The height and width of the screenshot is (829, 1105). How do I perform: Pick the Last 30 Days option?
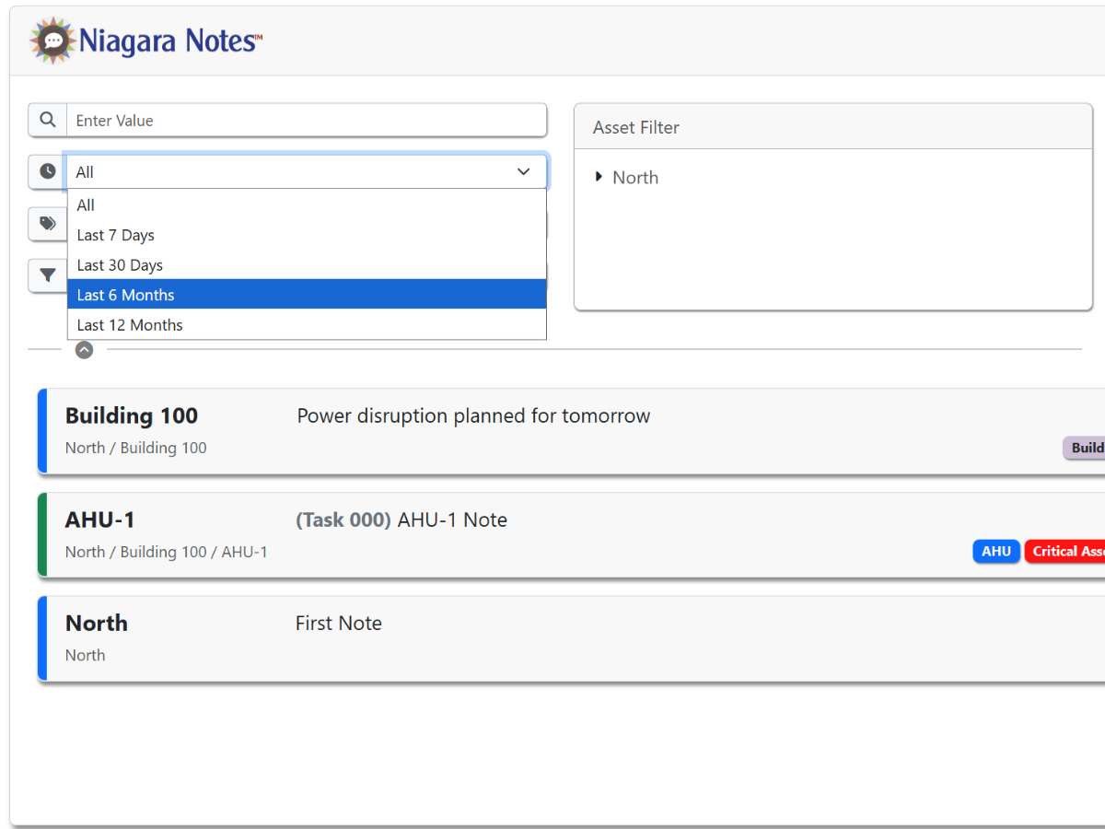click(x=306, y=265)
